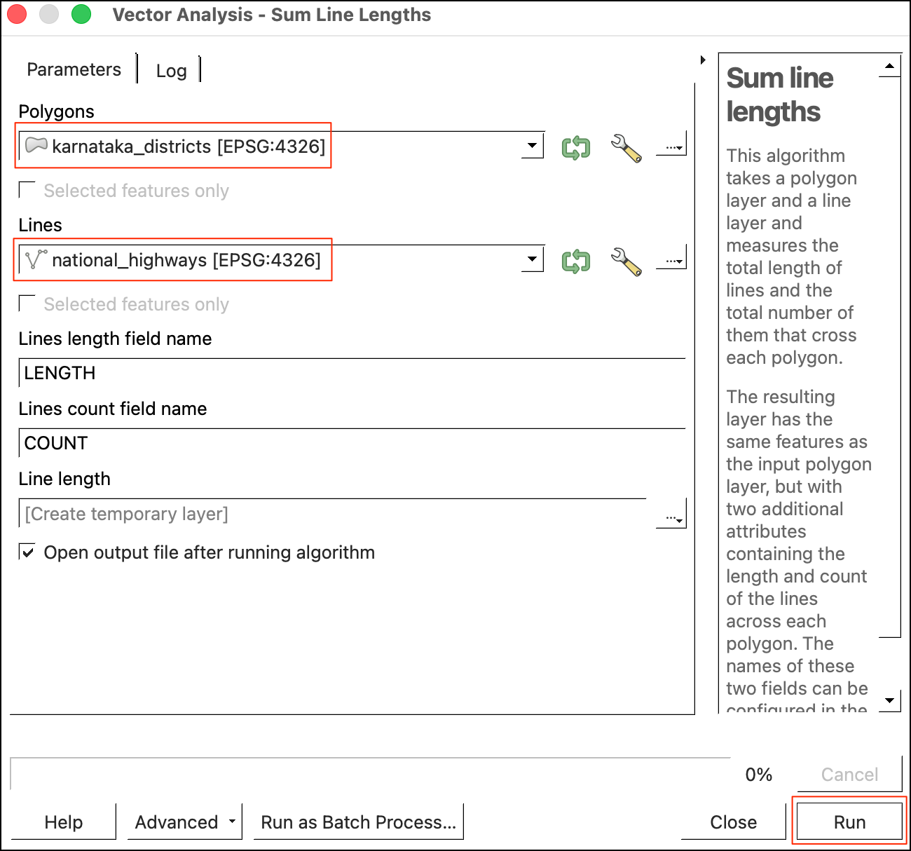
Task: Collapse help panel using small arrow
Action: 703,60
